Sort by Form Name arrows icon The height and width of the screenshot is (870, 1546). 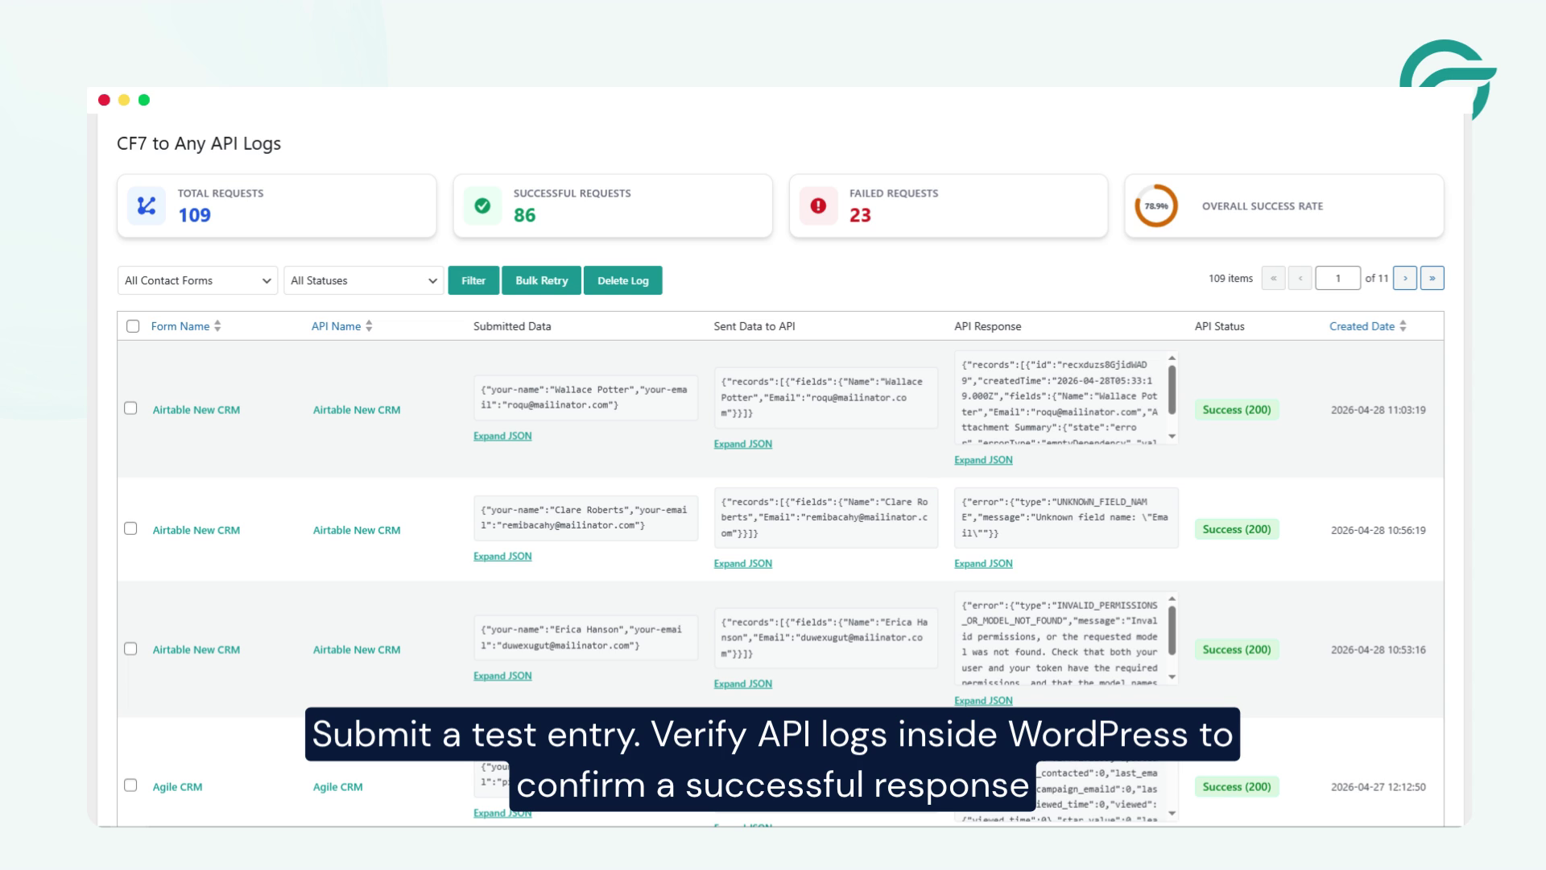click(x=217, y=326)
